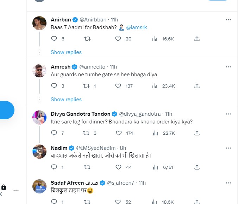Like Amresh's tweet with 137 likes
This screenshot has width=238, height=204.
click(x=119, y=86)
